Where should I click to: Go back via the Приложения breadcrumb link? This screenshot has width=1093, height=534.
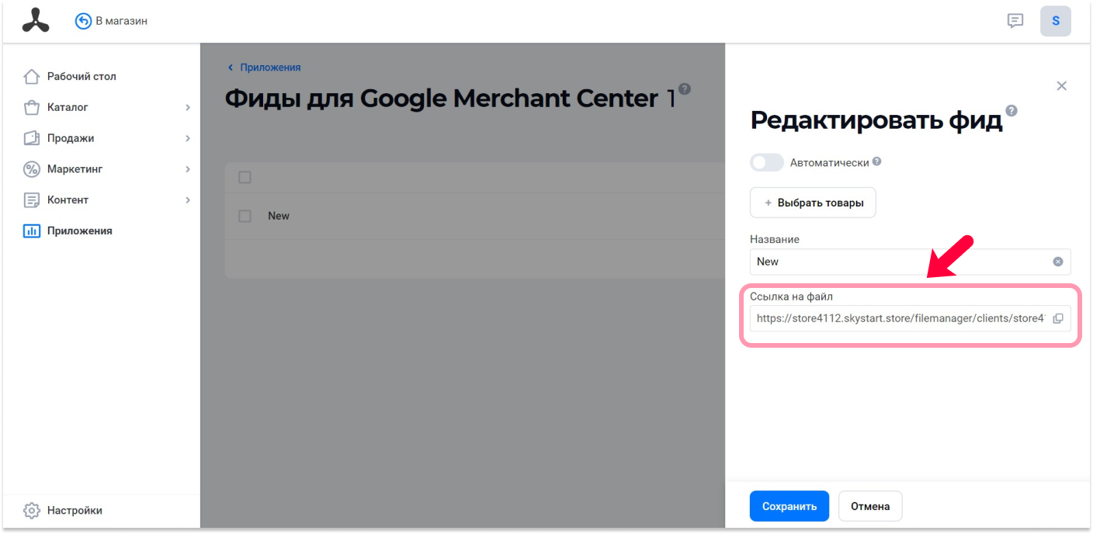pos(270,68)
